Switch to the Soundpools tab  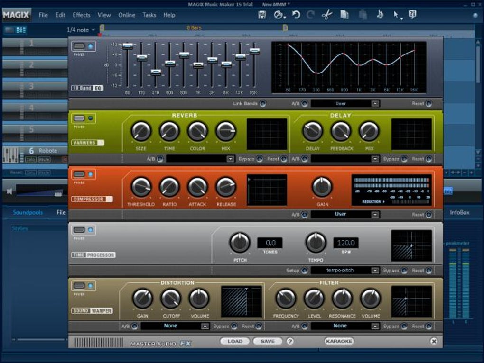[28, 212]
